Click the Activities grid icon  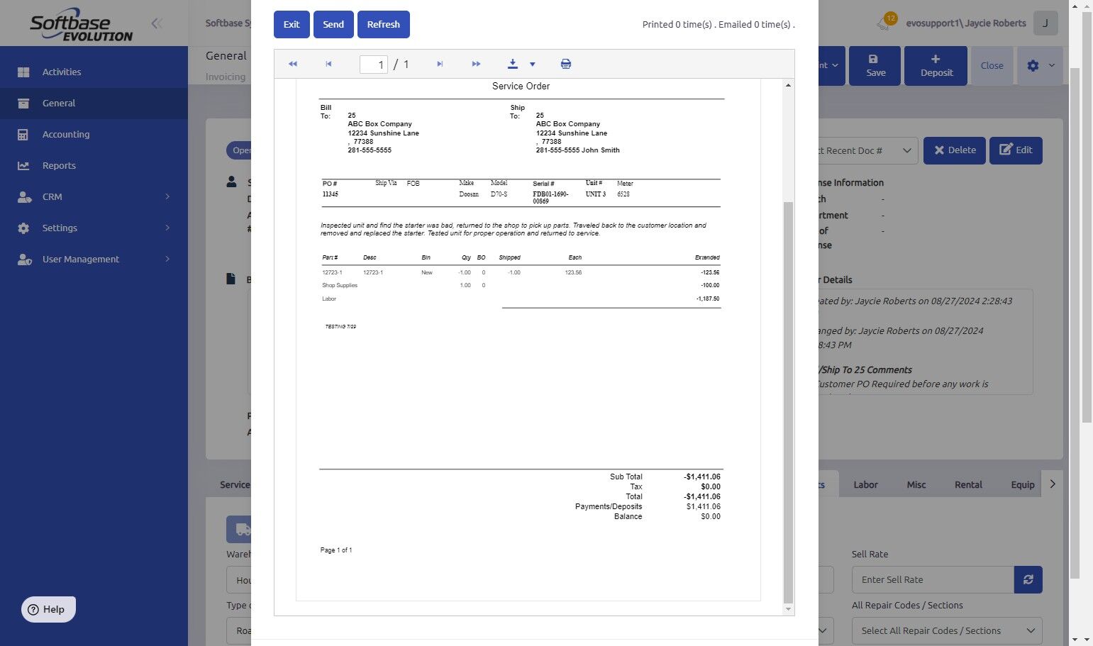pos(23,72)
